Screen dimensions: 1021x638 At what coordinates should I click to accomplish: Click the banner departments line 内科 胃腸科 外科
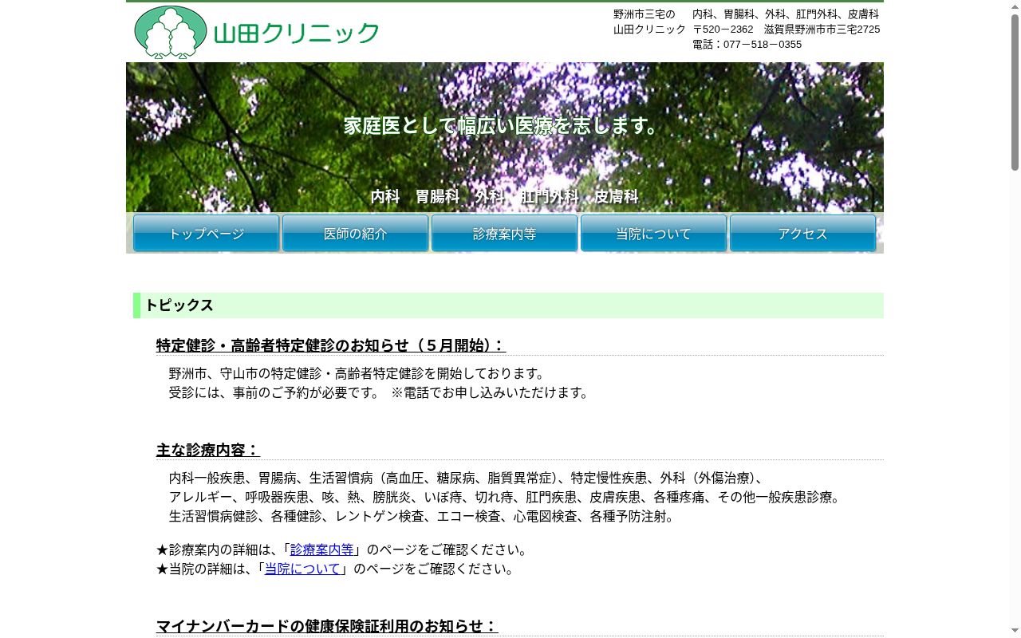505,196
